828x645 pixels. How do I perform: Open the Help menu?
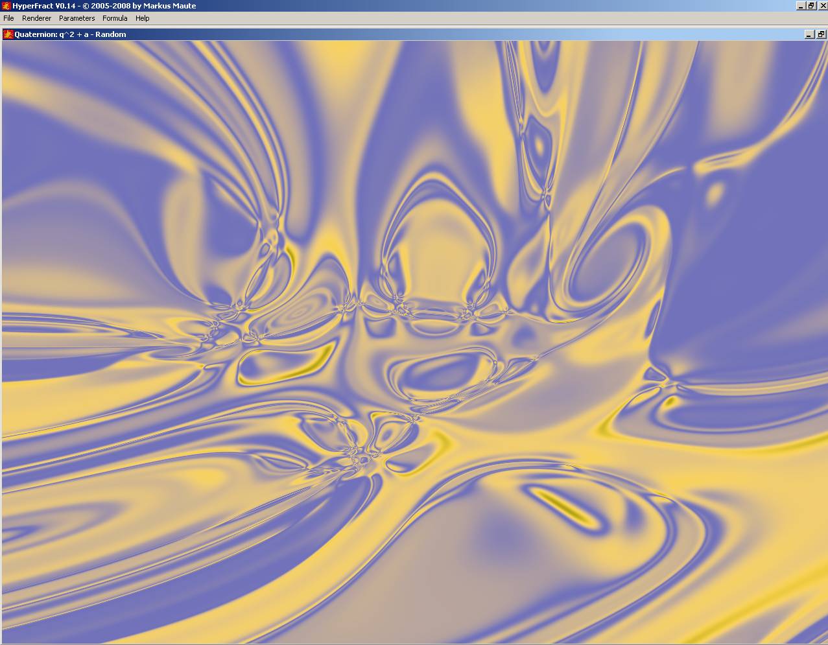click(x=142, y=18)
